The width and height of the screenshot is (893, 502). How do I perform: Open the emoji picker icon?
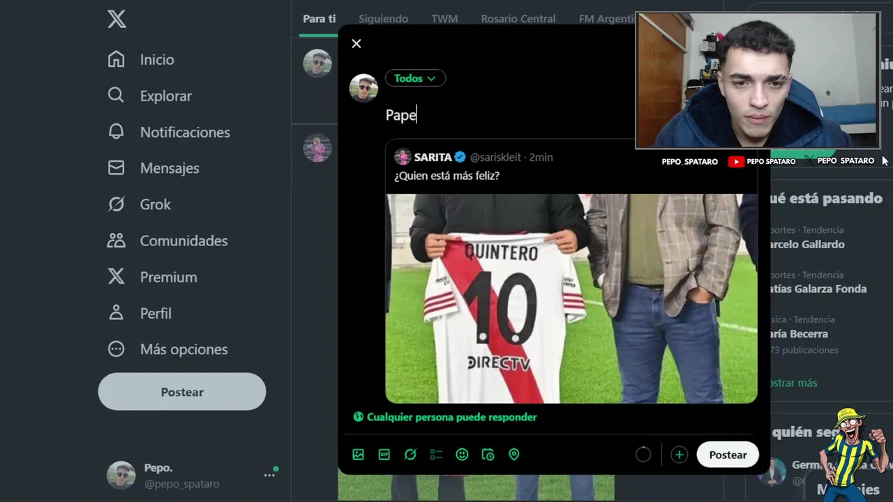click(462, 455)
